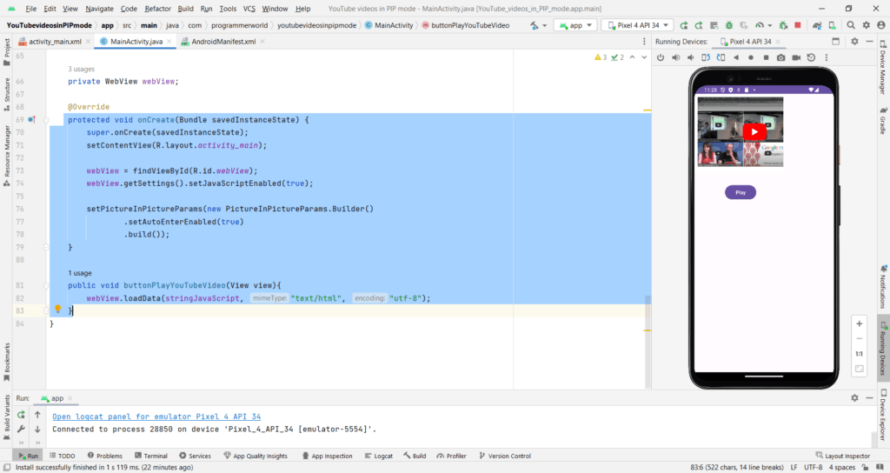Toggle the Build Variants side panel

7,418
